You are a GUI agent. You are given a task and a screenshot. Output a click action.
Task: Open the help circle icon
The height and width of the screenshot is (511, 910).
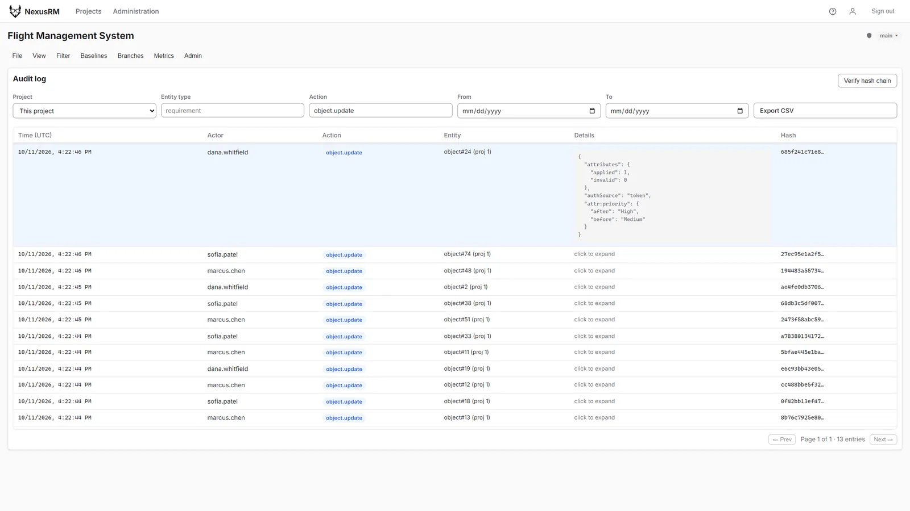pyautogui.click(x=833, y=11)
